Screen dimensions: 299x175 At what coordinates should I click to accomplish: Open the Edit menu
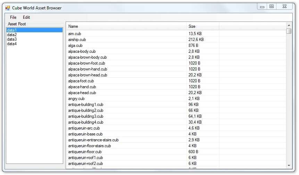click(x=26, y=17)
